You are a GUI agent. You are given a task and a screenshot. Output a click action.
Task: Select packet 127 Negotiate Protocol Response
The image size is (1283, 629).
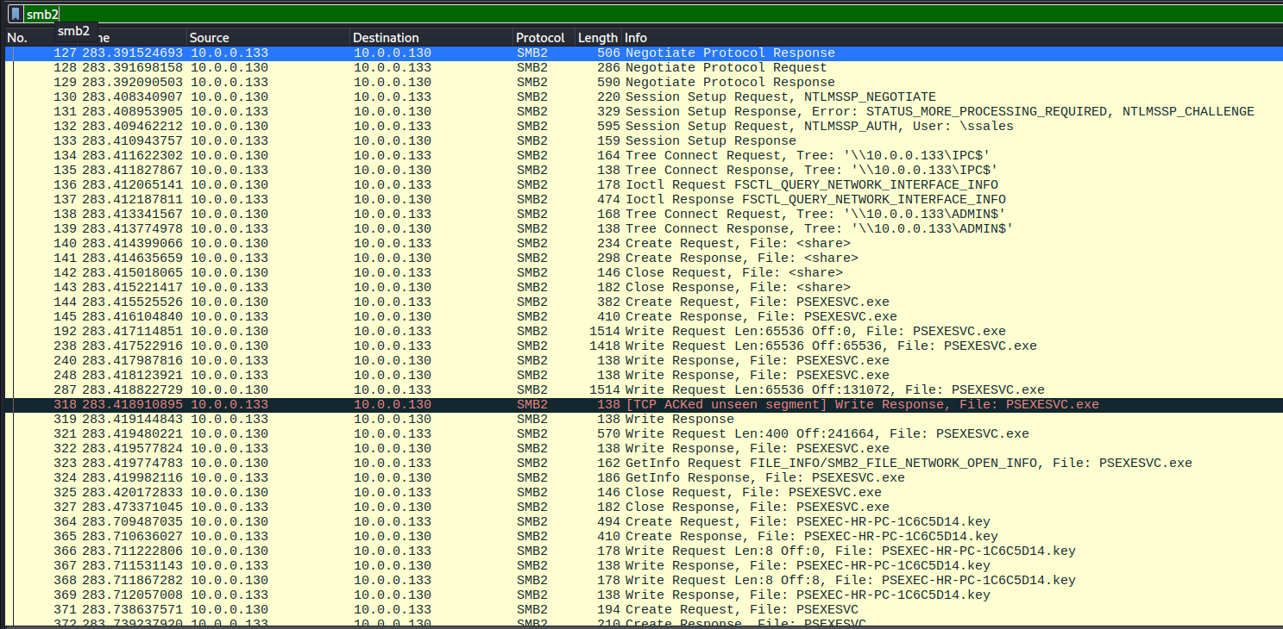643,53
